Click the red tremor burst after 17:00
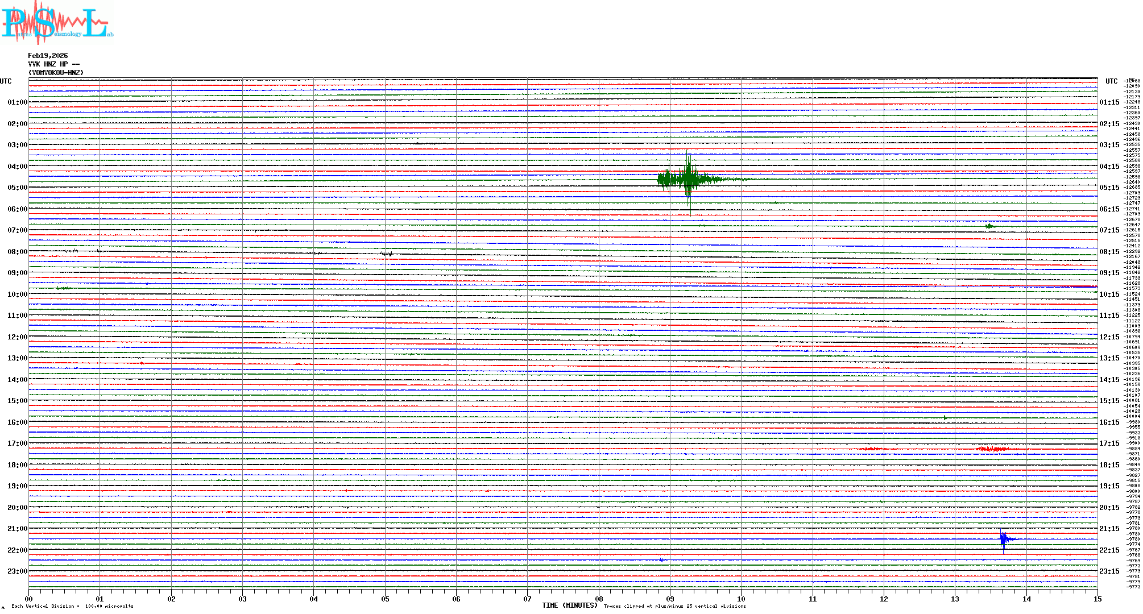This screenshot has height=614, width=1143. pos(992,449)
